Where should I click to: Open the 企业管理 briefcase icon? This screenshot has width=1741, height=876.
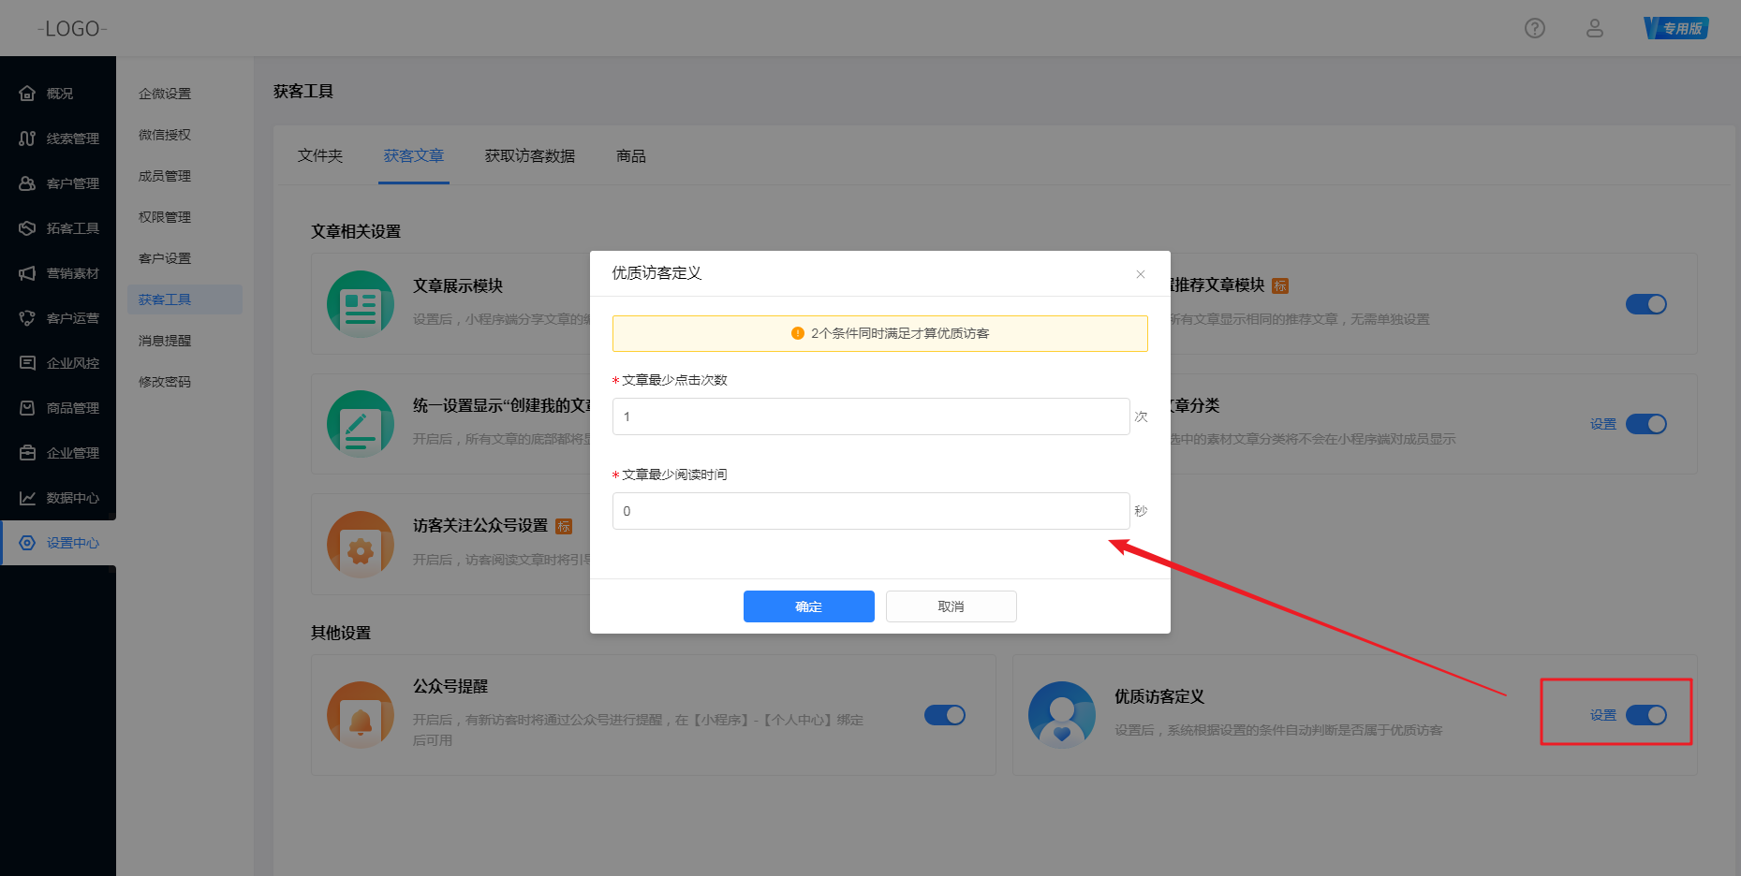point(27,453)
